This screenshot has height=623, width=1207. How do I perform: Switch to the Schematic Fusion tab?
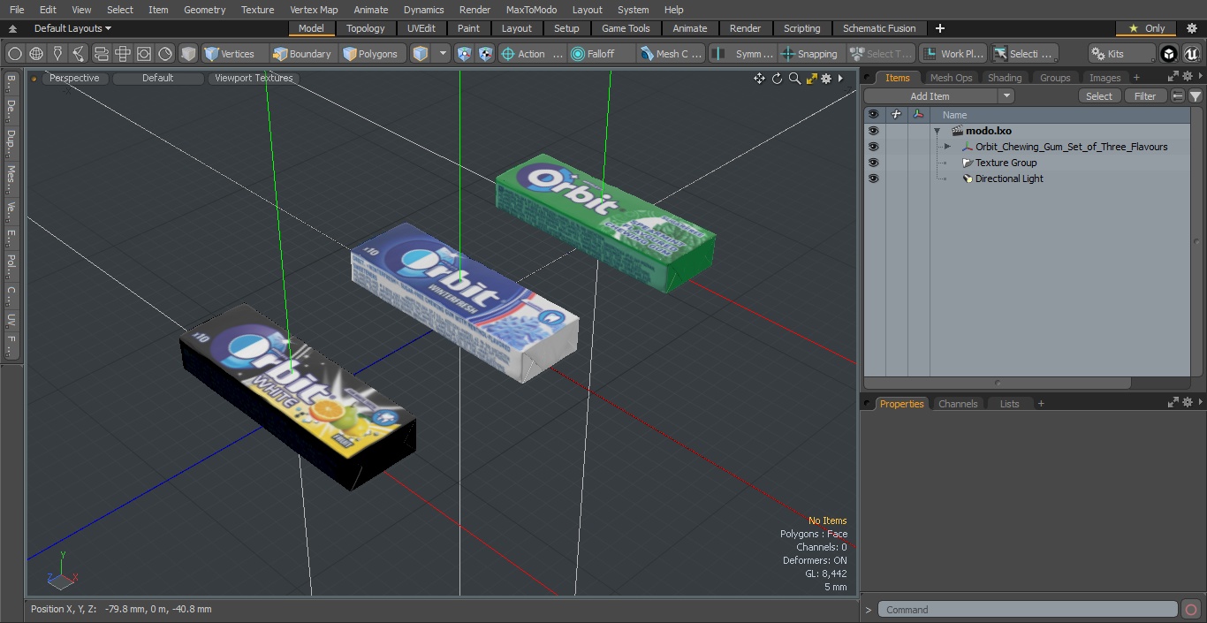(879, 28)
